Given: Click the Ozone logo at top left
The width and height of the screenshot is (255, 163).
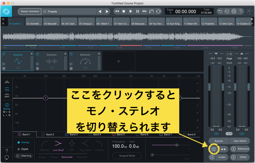Looking at the screenshot, I should tap(6, 11).
